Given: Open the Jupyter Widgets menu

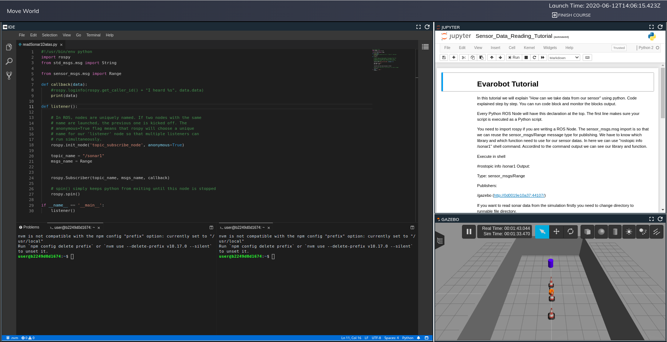Looking at the screenshot, I should [550, 48].
